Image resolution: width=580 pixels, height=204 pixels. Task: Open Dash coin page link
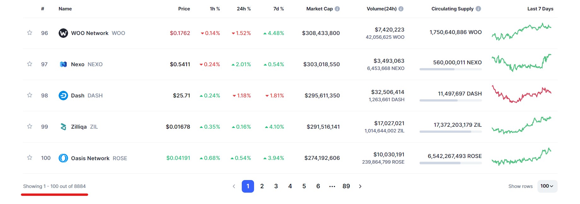point(87,96)
